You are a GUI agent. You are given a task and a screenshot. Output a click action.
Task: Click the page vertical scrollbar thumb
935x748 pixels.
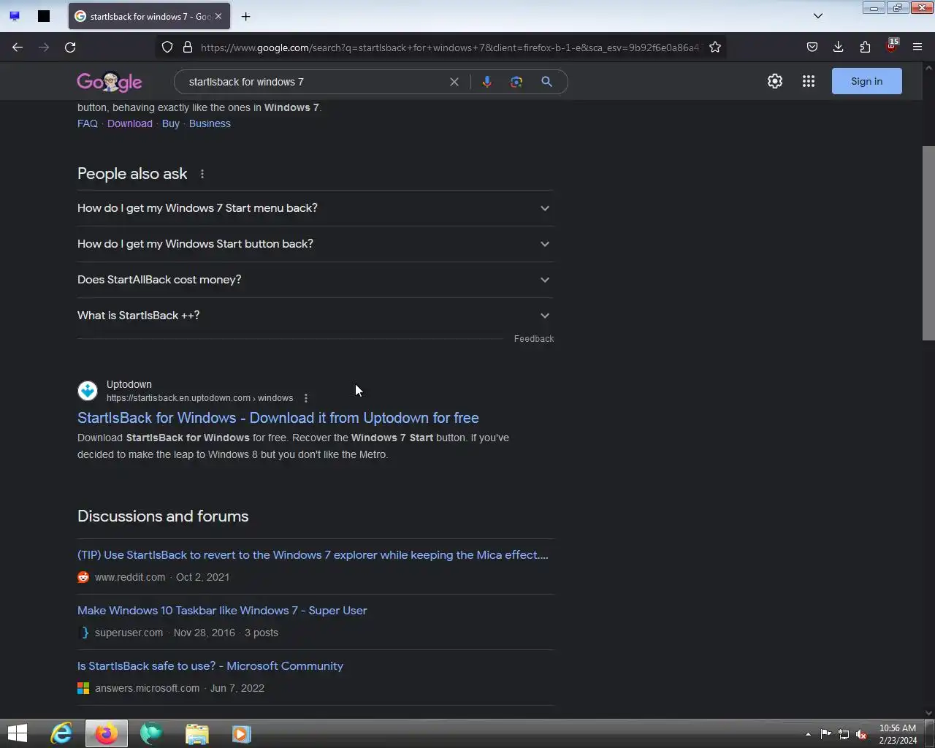(x=928, y=243)
